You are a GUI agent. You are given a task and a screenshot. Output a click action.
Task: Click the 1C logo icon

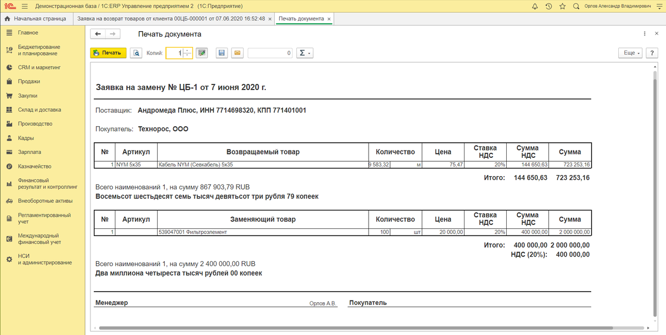point(9,6)
